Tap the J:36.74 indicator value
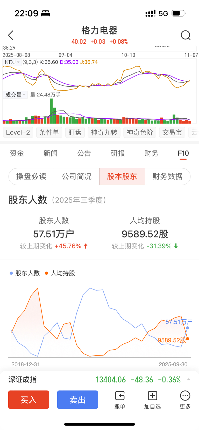199x430 pixels. tap(89, 62)
